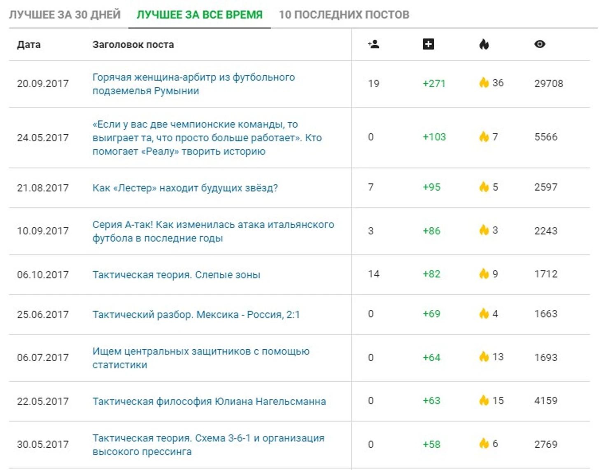Click the eye views column header icon
Screen dimensions: 601x470
(x=540, y=44)
